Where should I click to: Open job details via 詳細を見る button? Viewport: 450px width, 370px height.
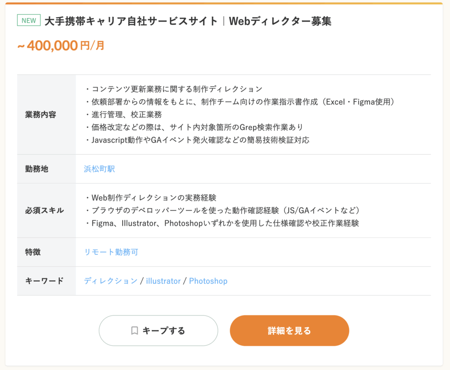[x=289, y=331]
